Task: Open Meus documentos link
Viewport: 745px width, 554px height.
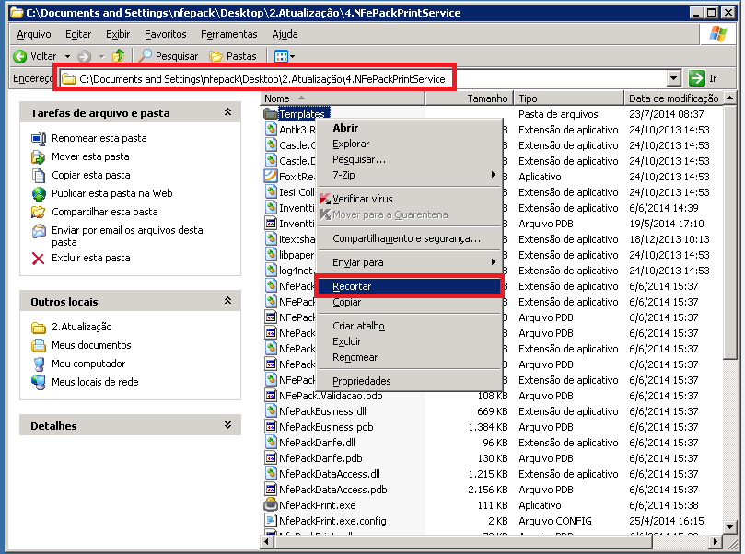Action: [x=91, y=345]
